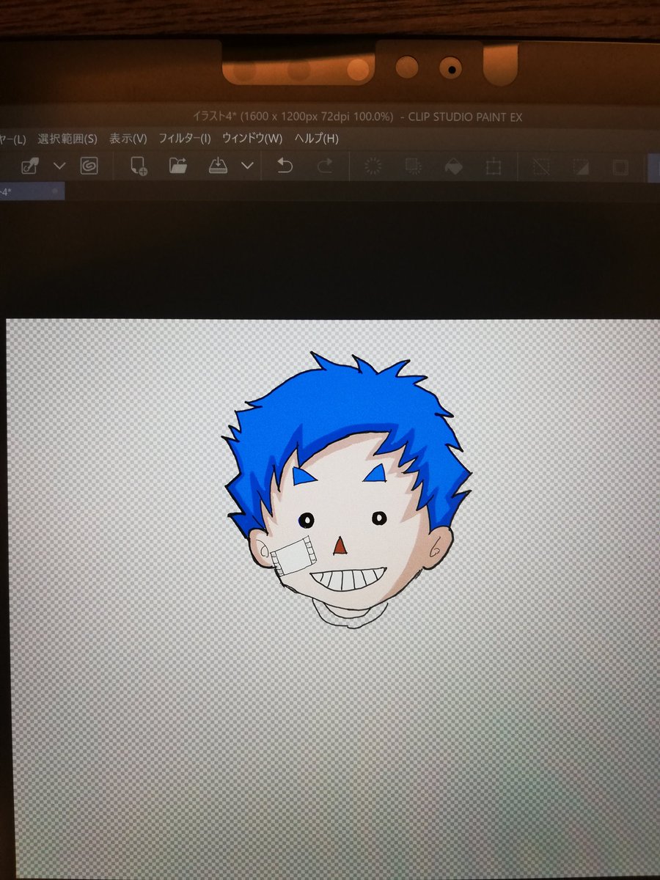Save the illustration with the Save icon
Viewport: 660px width, 880px height.
click(218, 166)
